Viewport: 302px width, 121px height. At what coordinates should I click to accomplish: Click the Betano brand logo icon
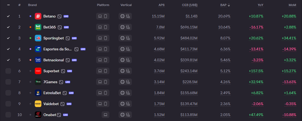coord(38,16)
